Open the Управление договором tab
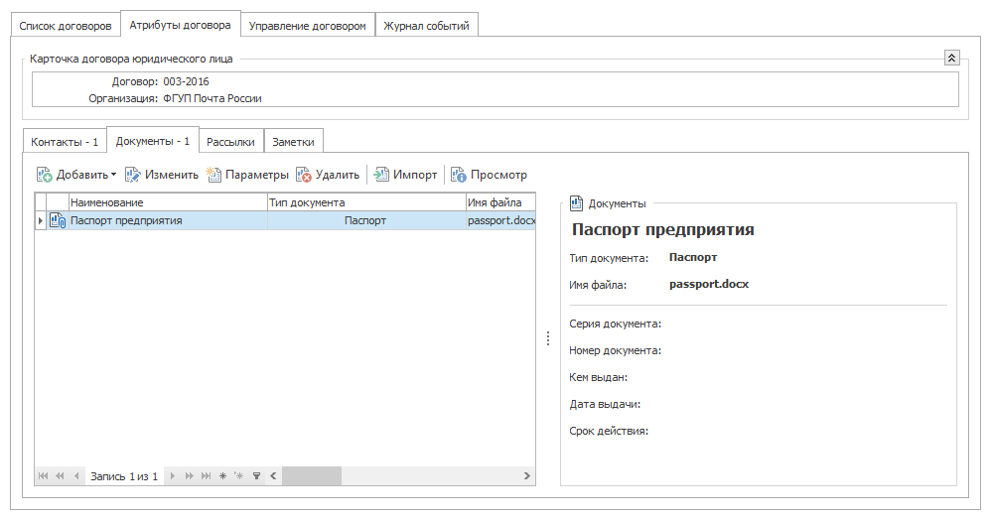The height and width of the screenshot is (520, 991). (x=307, y=26)
